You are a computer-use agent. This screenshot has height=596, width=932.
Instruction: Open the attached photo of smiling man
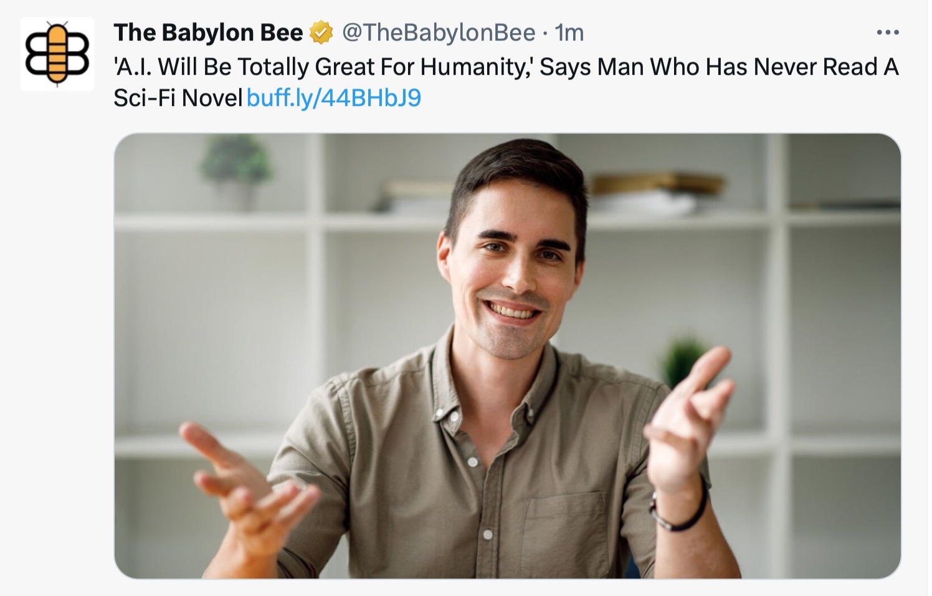pyautogui.click(x=507, y=355)
